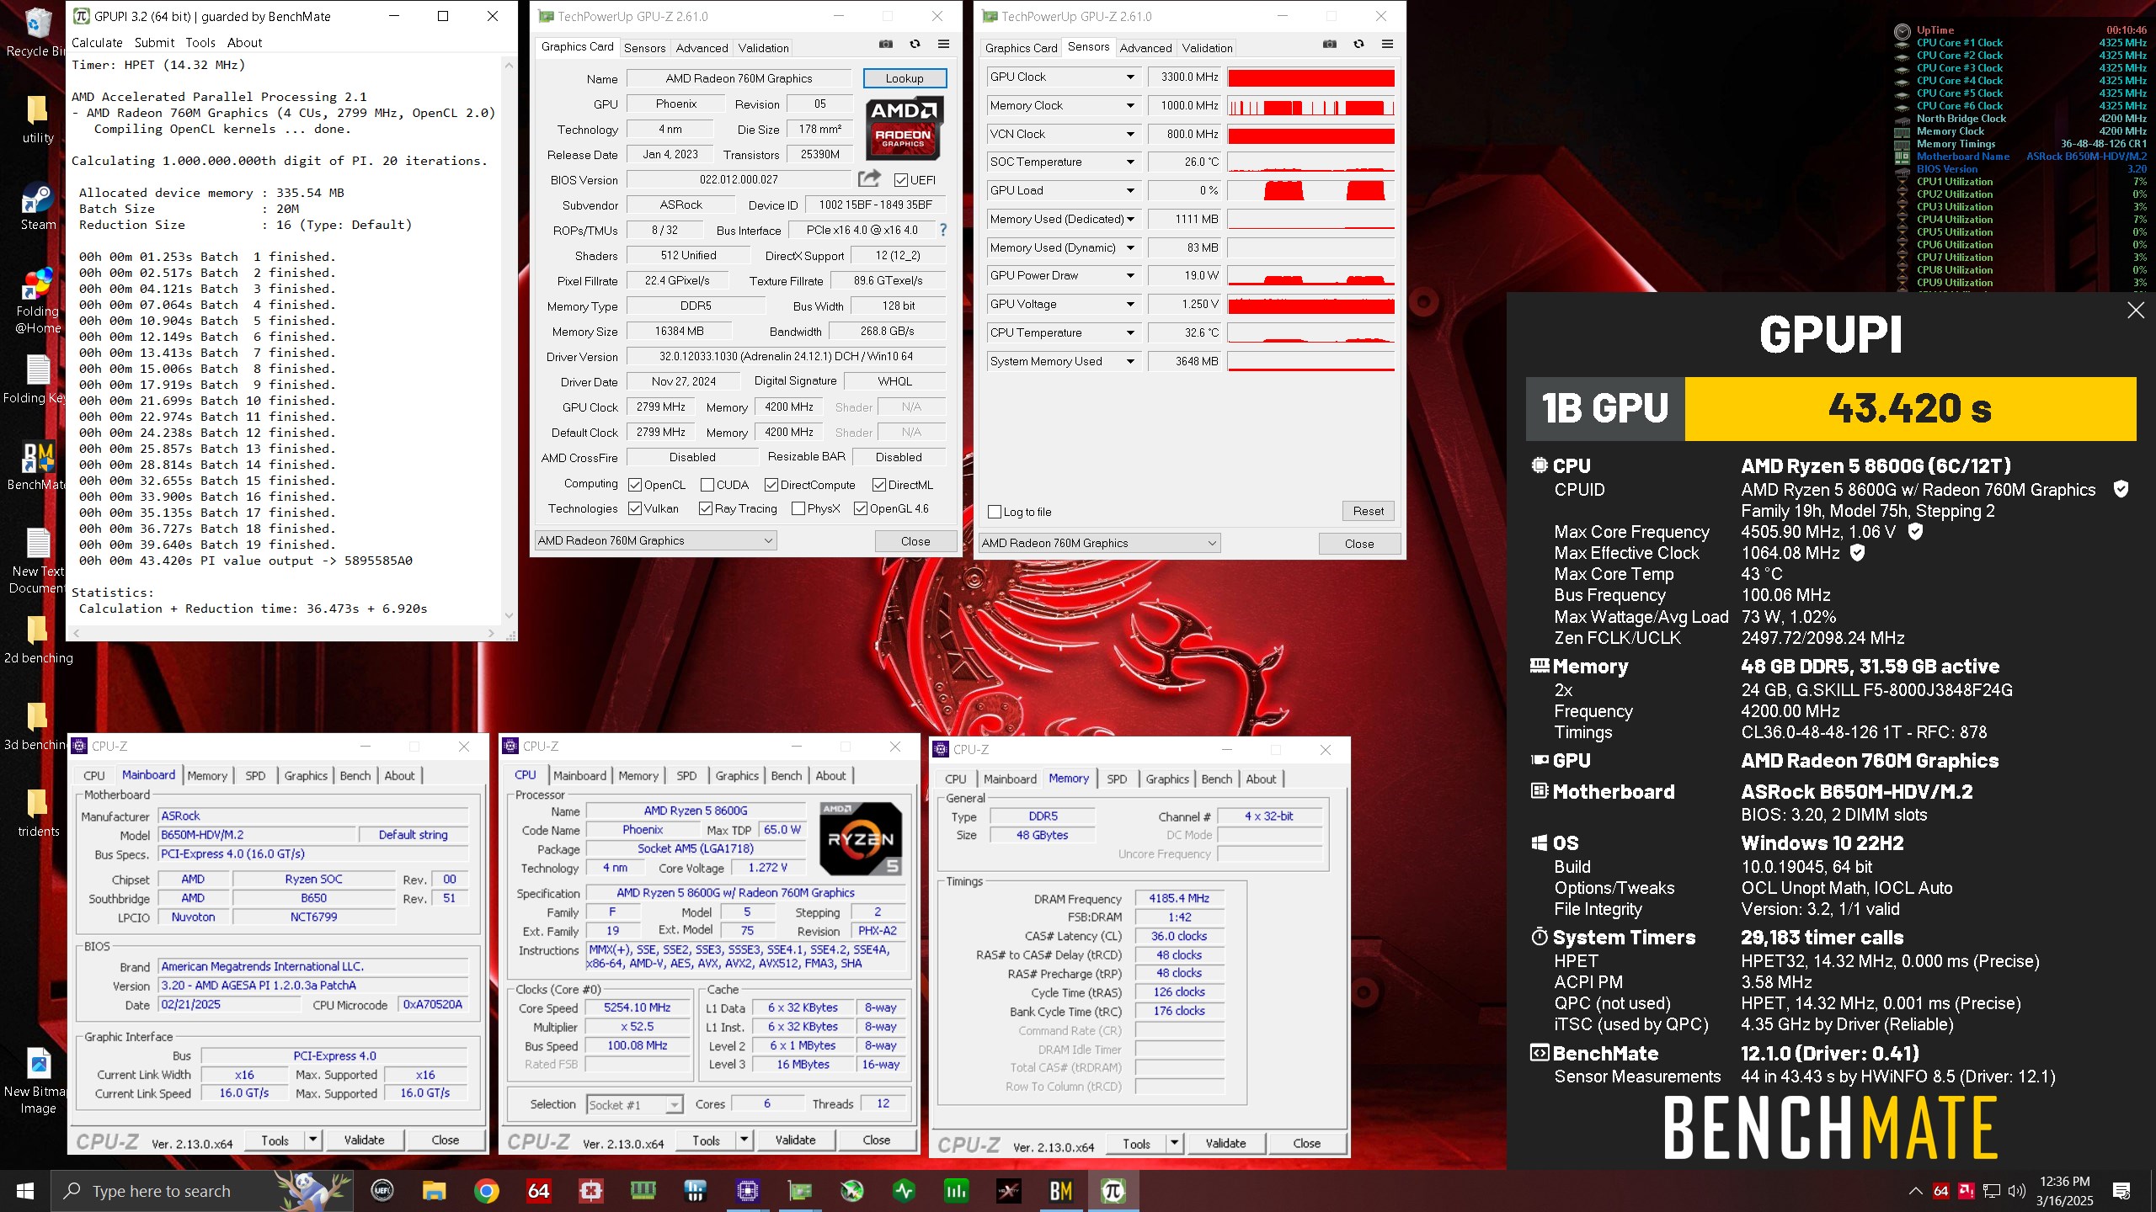Open hamburger menu in GPU-Z Graphics Card window
Screen dimensions: 2156x1212
(x=943, y=45)
